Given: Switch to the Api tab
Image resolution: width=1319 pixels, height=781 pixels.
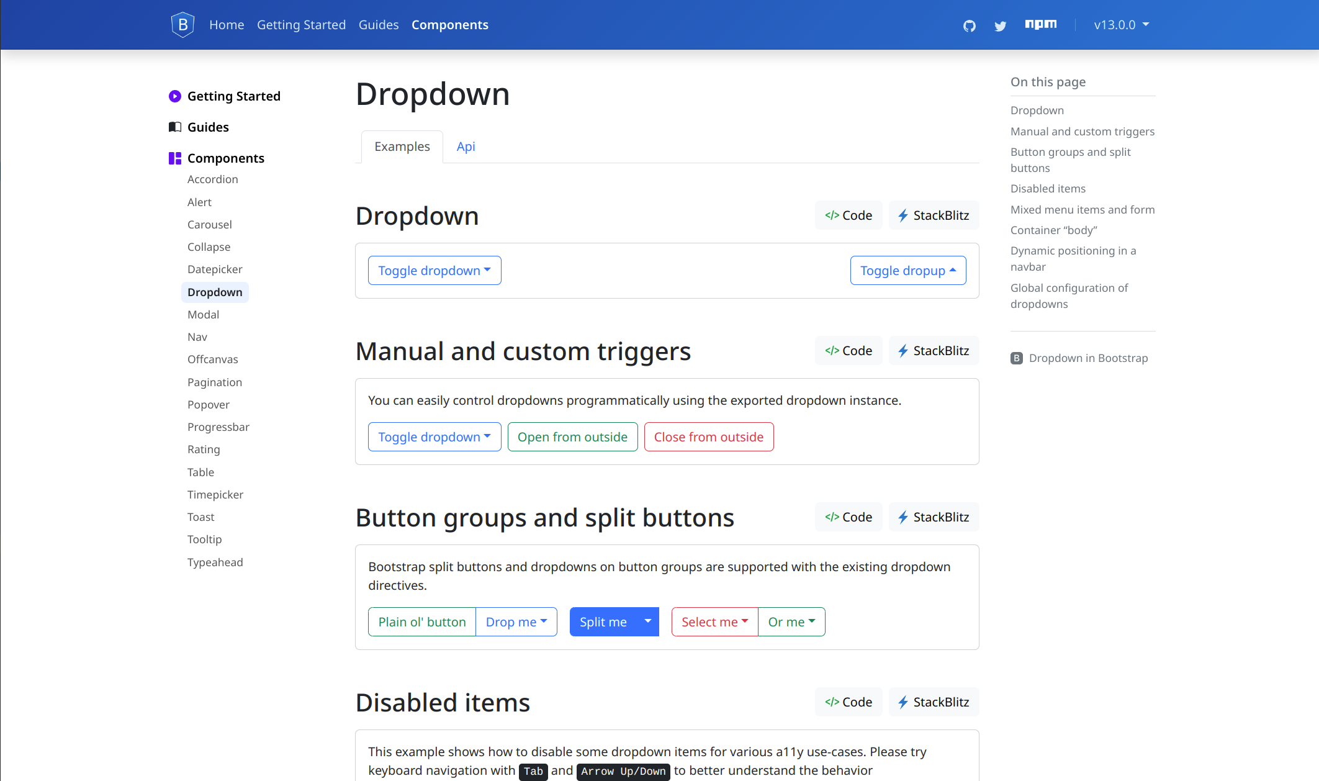Looking at the screenshot, I should (466, 147).
